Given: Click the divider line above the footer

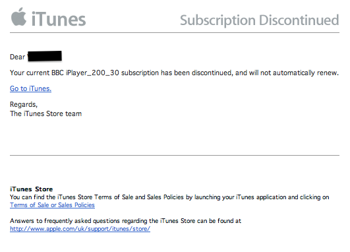Looking at the screenshot, I should click(175, 155).
